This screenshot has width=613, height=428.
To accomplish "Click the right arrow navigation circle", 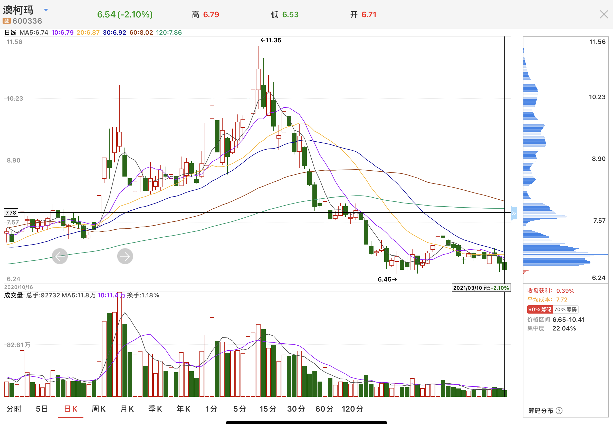I will [x=125, y=256].
